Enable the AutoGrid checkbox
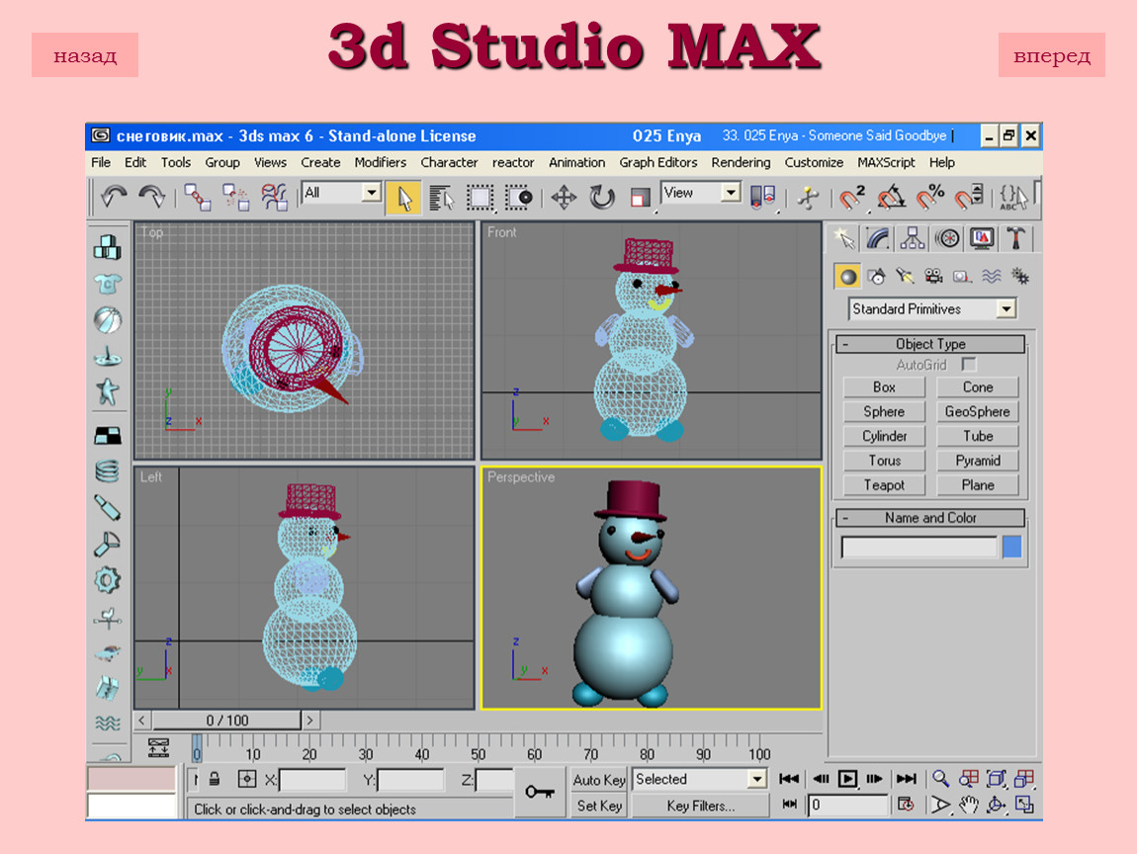1137x854 pixels. tap(969, 364)
